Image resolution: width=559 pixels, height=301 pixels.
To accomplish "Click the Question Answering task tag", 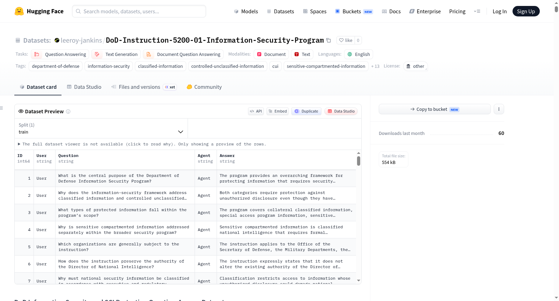I will (60, 54).
